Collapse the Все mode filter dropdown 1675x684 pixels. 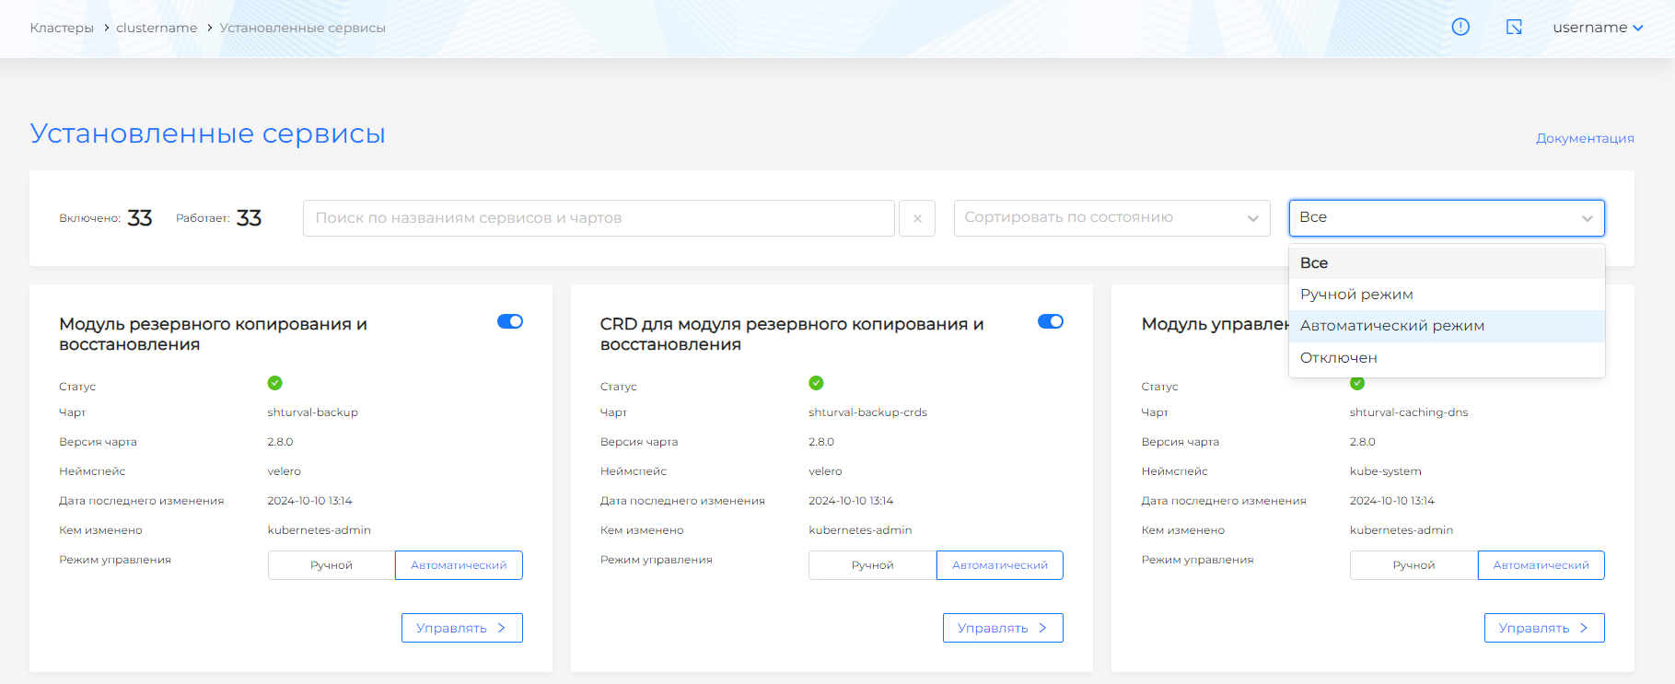click(x=1446, y=218)
